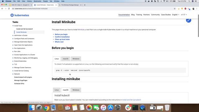Go back using the browser back arrow
Viewport: 199px width, 112px height.
(2, 9)
